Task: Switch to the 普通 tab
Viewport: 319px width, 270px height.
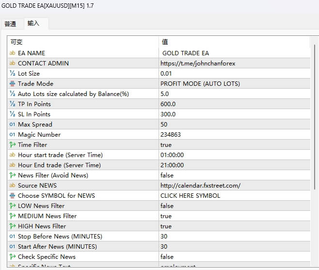Action: coord(10,24)
